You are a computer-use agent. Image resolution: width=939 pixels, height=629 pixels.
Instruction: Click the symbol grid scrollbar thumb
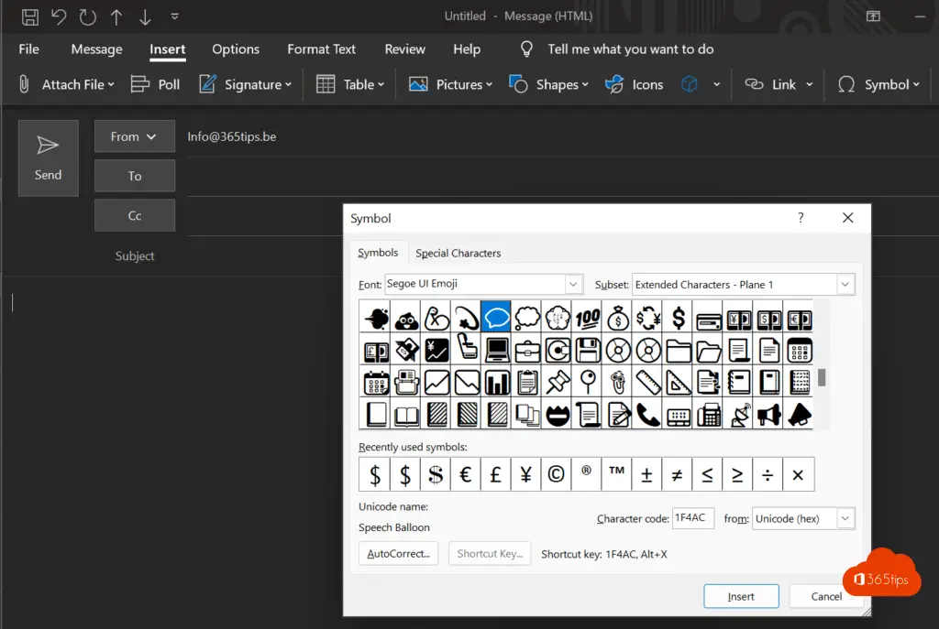click(823, 377)
